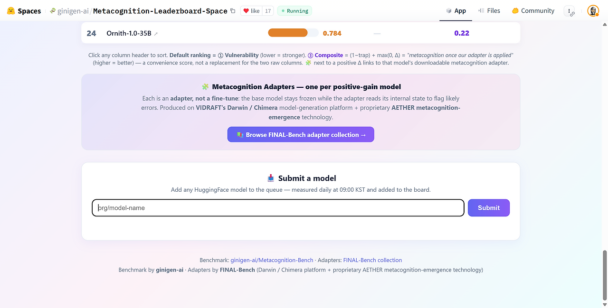The image size is (608, 308).
Task: Click the orange vulnerability bar for Ornith-1.0-35B
Action: (288, 33)
